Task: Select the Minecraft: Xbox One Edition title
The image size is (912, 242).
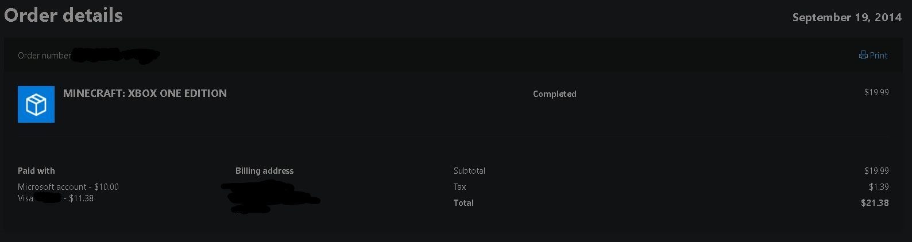Action: (x=145, y=93)
